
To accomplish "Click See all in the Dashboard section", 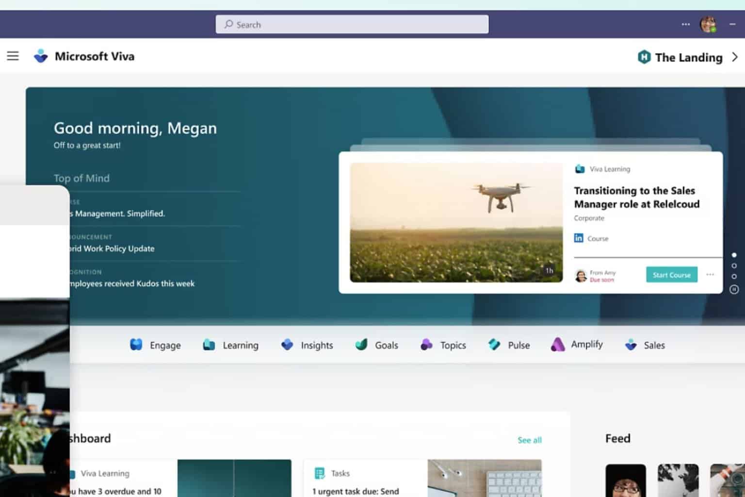I will (x=530, y=440).
